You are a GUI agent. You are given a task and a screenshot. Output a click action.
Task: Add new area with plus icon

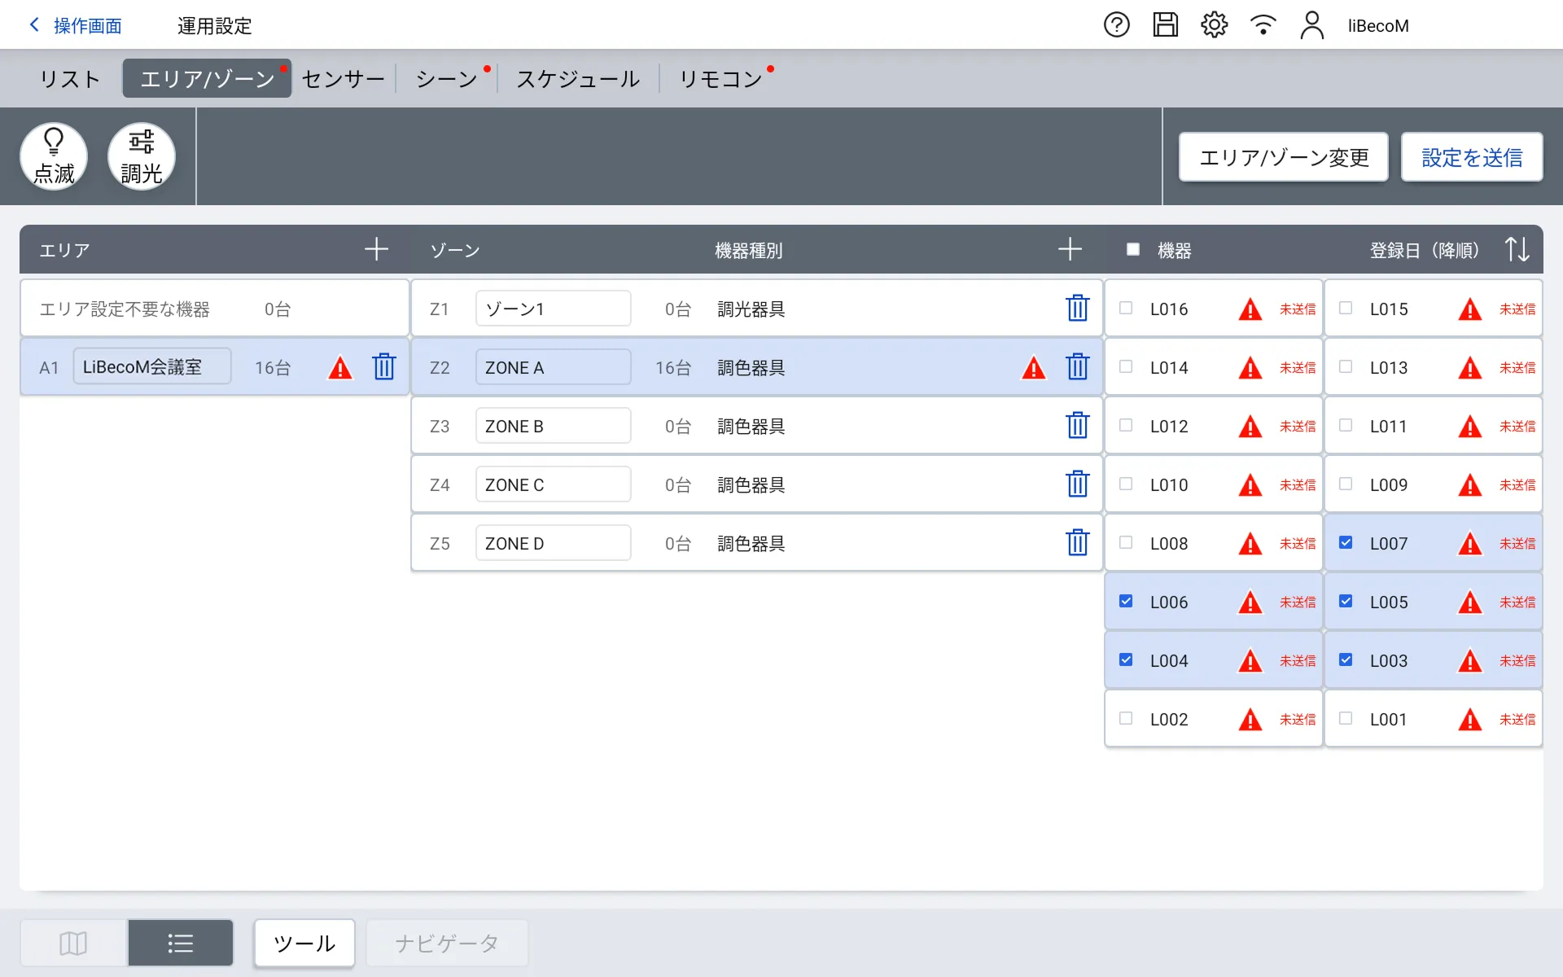point(376,249)
